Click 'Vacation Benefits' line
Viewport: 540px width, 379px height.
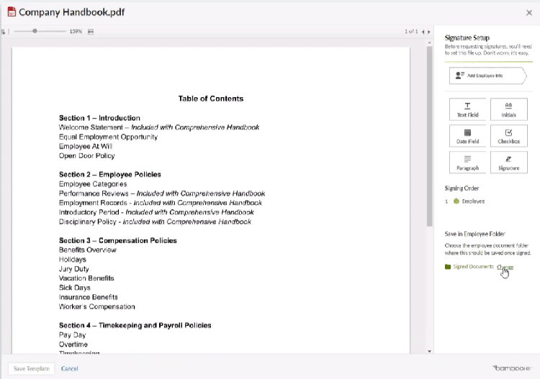[x=86, y=278]
